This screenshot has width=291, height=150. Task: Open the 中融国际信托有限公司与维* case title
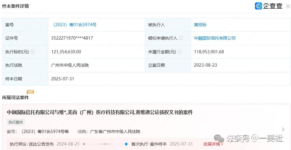pyautogui.click(x=100, y=112)
